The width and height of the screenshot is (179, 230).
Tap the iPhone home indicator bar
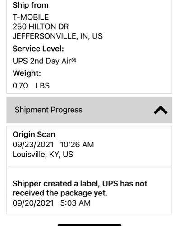tap(90, 225)
